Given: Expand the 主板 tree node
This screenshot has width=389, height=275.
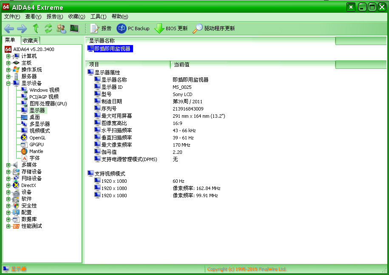Looking at the screenshot, I should [8, 63].
